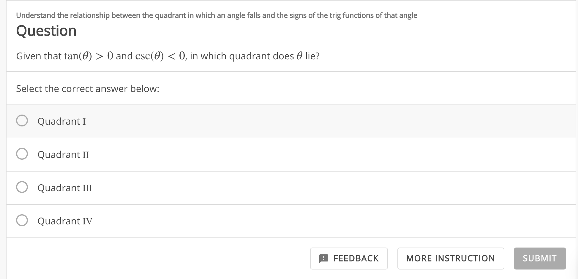Select the Quadrant II radio button
The height and width of the screenshot is (279, 578).
22,154
